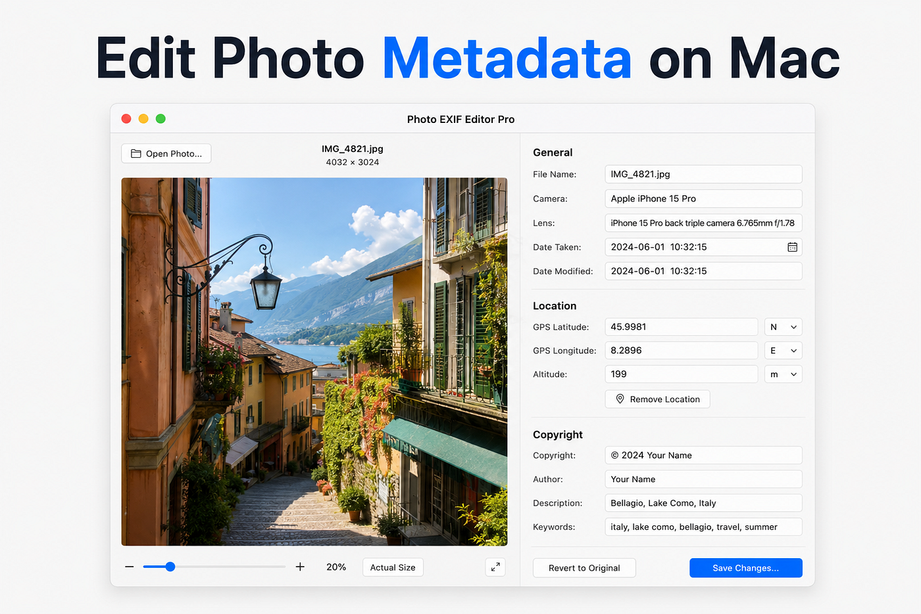Open the latitude N direction dropdown
Screen dimensions: 921x614
click(783, 327)
